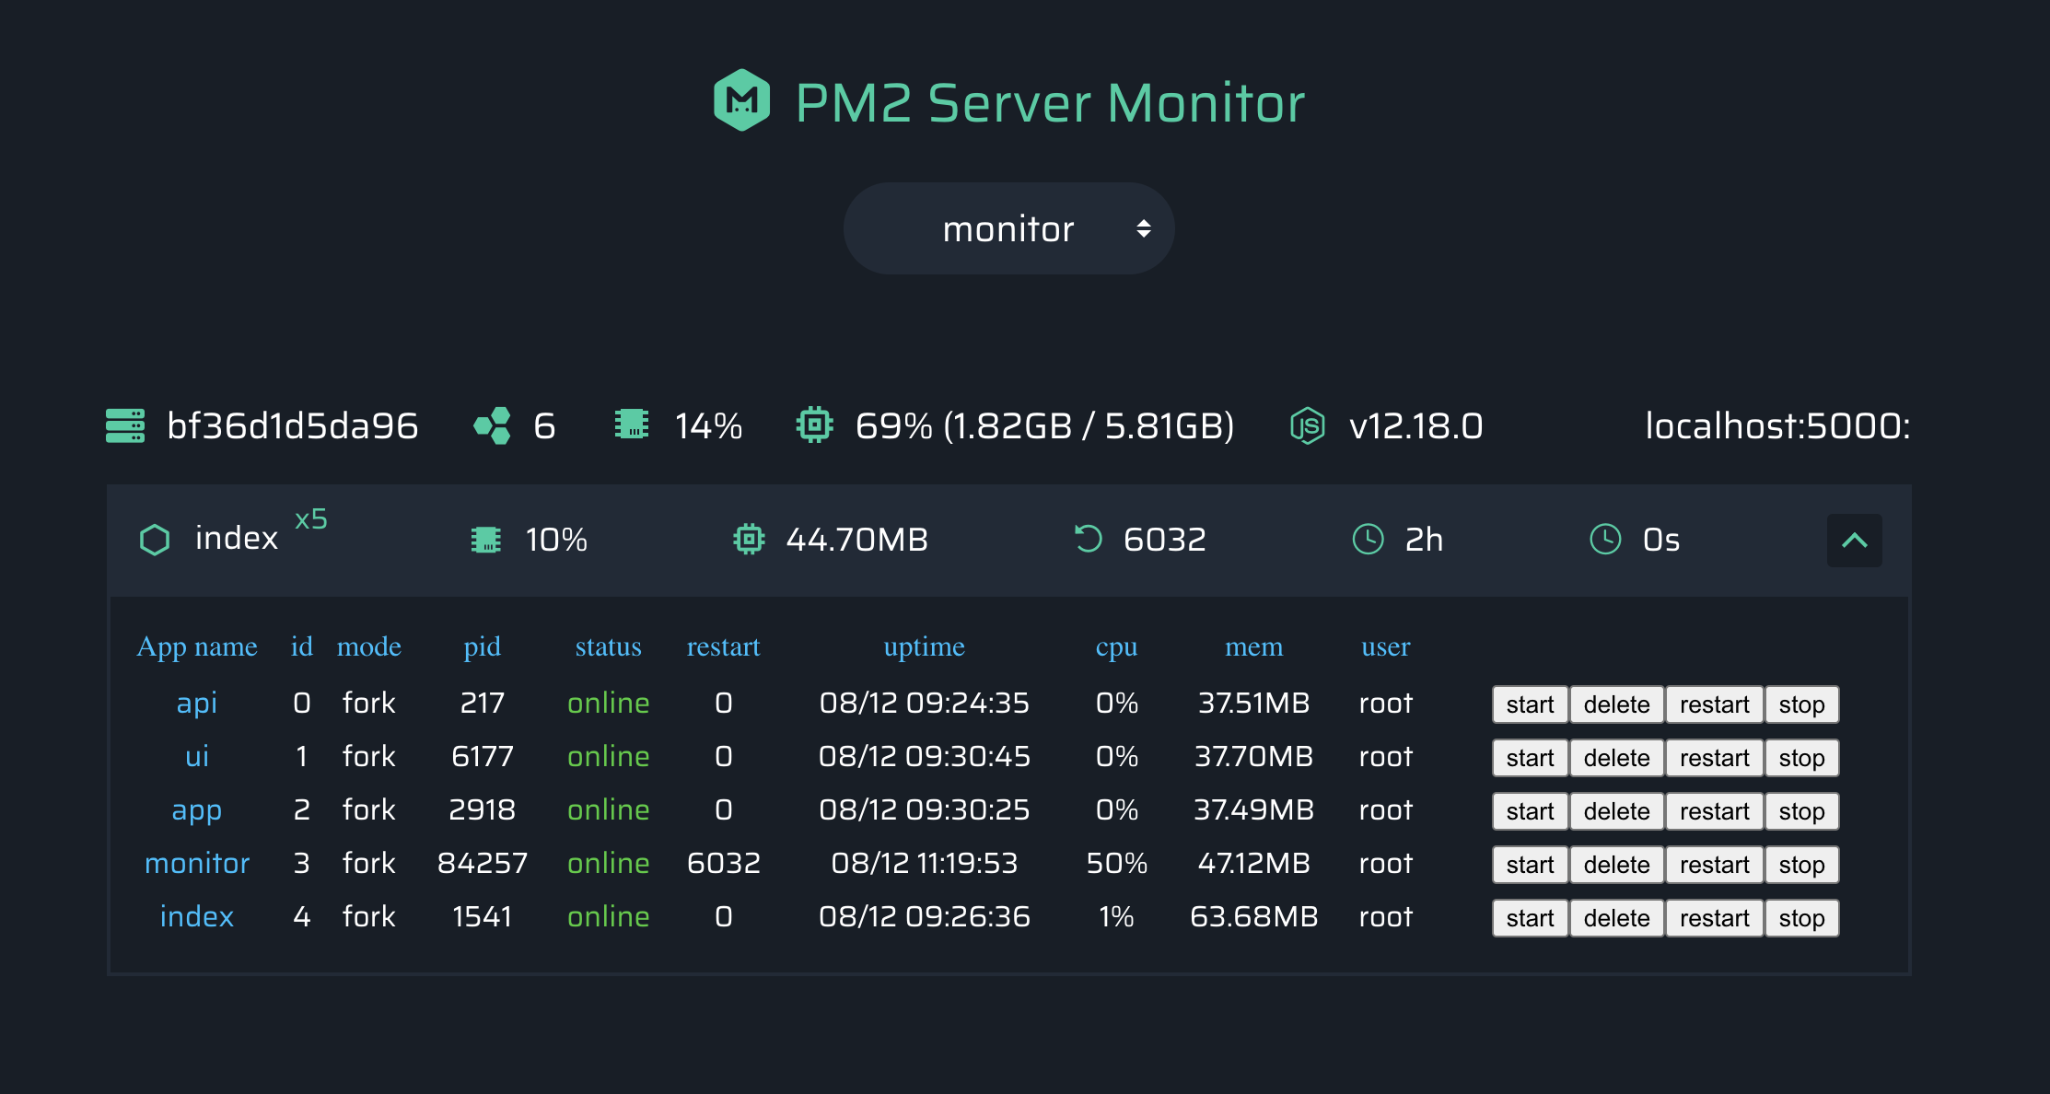
Task: Click the 0s clock icon
Action: [1605, 539]
